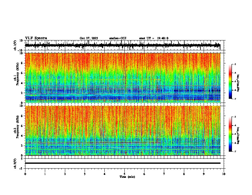Click the "8" kHz tick on ch.1 spectrogram

pos(22,63)
